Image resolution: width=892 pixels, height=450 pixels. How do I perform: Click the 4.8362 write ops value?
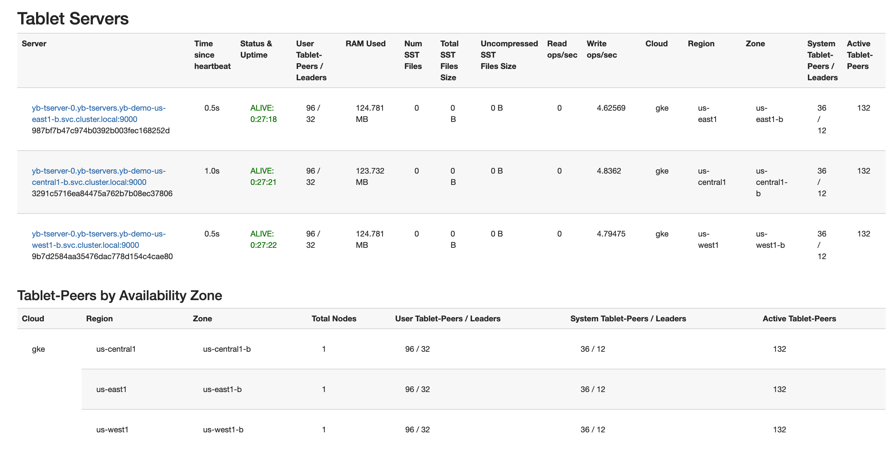[x=608, y=171]
